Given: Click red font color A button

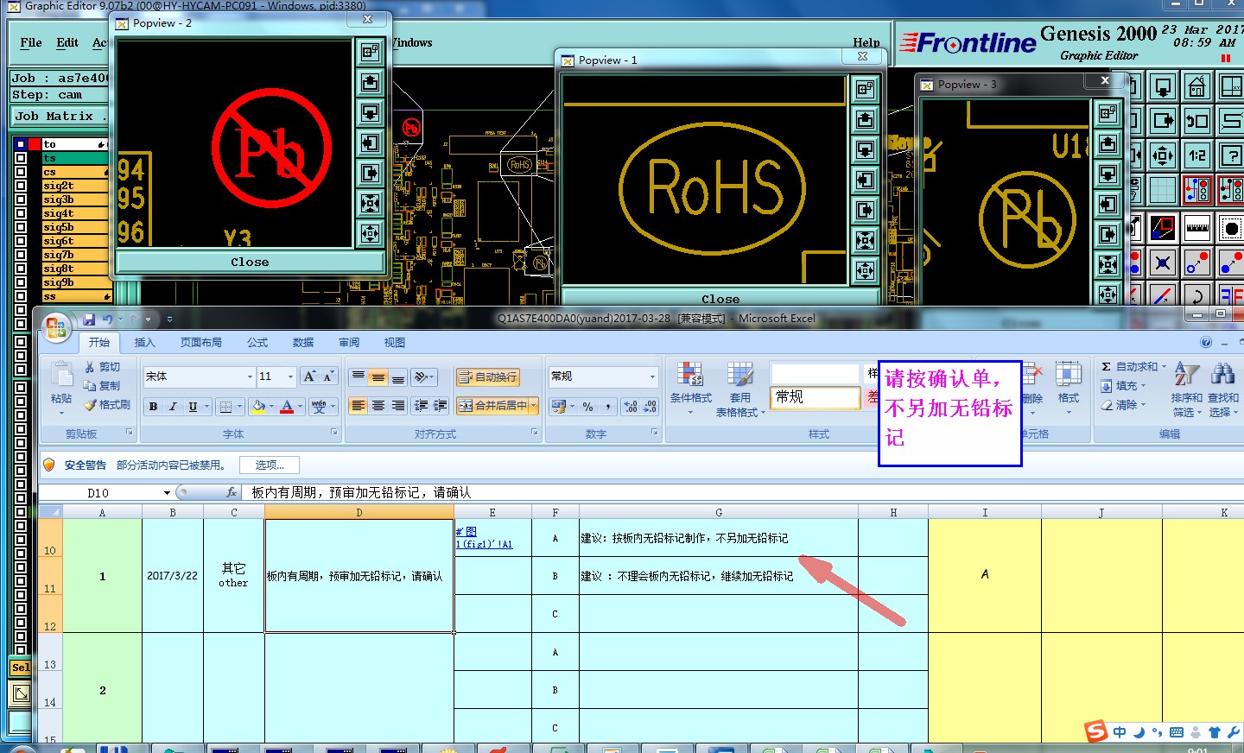Looking at the screenshot, I should click(288, 406).
